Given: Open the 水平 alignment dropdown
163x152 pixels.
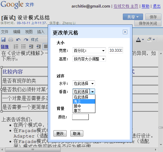Looking at the screenshot, I should click(84, 83).
